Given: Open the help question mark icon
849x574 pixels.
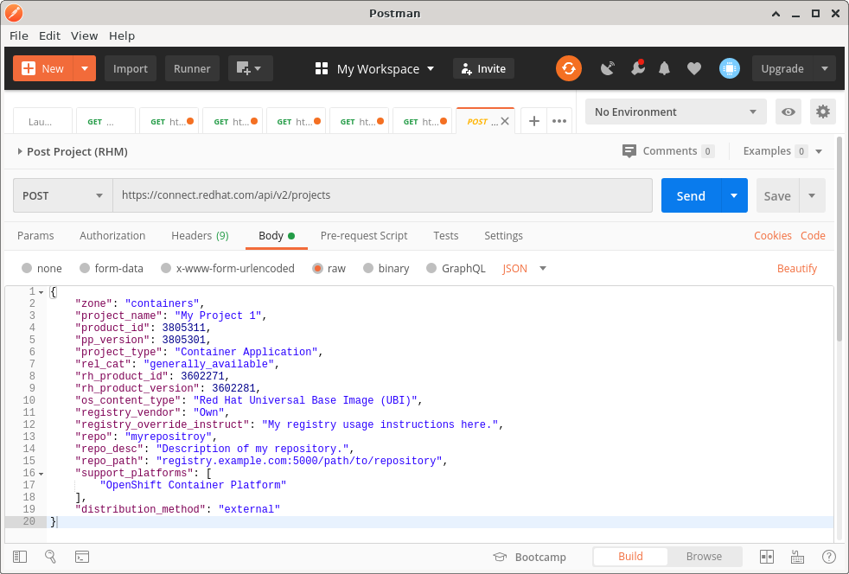Looking at the screenshot, I should [x=829, y=557].
